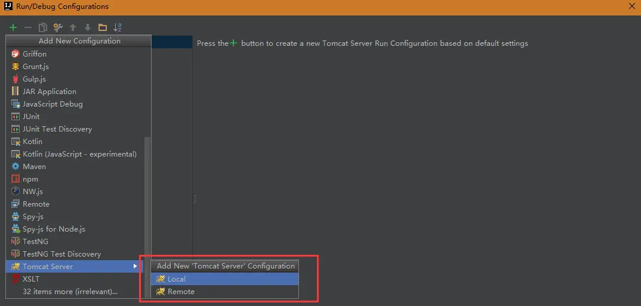Click the Add New 'Tomcat Server' Configuration header
Image resolution: width=641 pixels, height=306 pixels.
pyautogui.click(x=225, y=266)
